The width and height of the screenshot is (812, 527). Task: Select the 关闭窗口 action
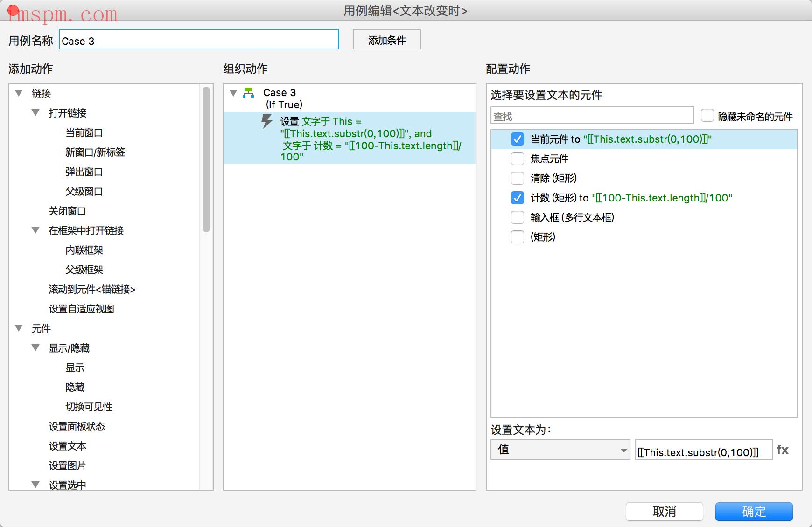[x=67, y=211]
